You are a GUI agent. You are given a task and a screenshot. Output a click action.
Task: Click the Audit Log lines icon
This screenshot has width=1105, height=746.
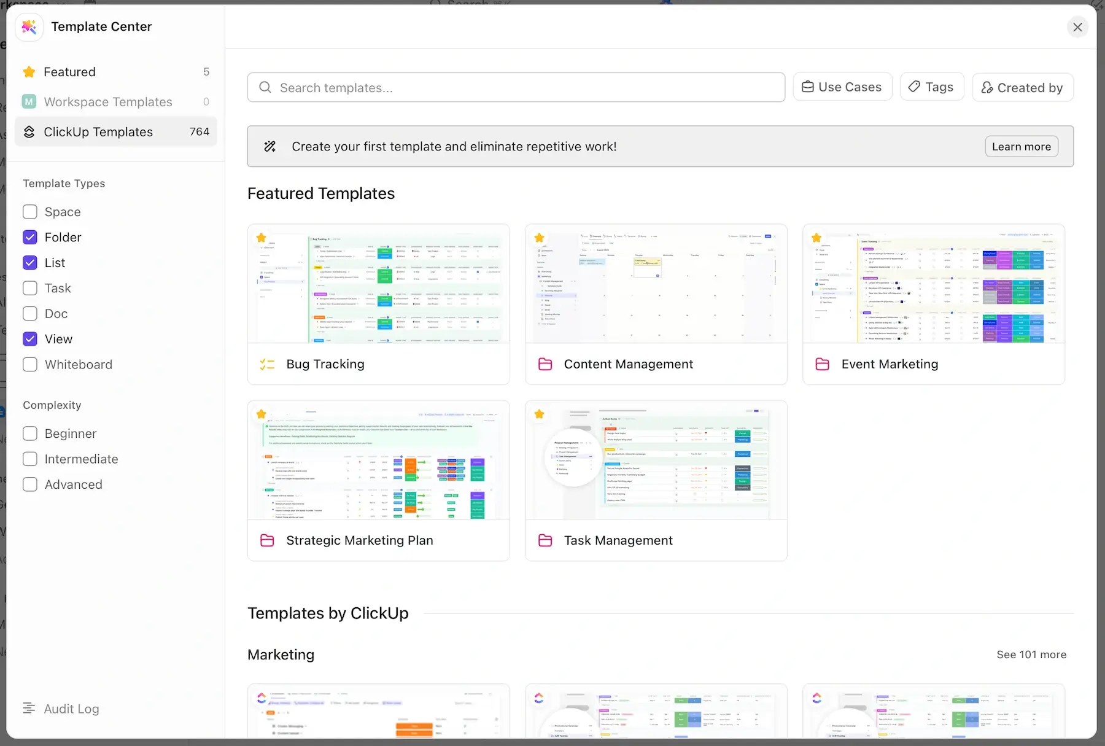pyautogui.click(x=29, y=709)
